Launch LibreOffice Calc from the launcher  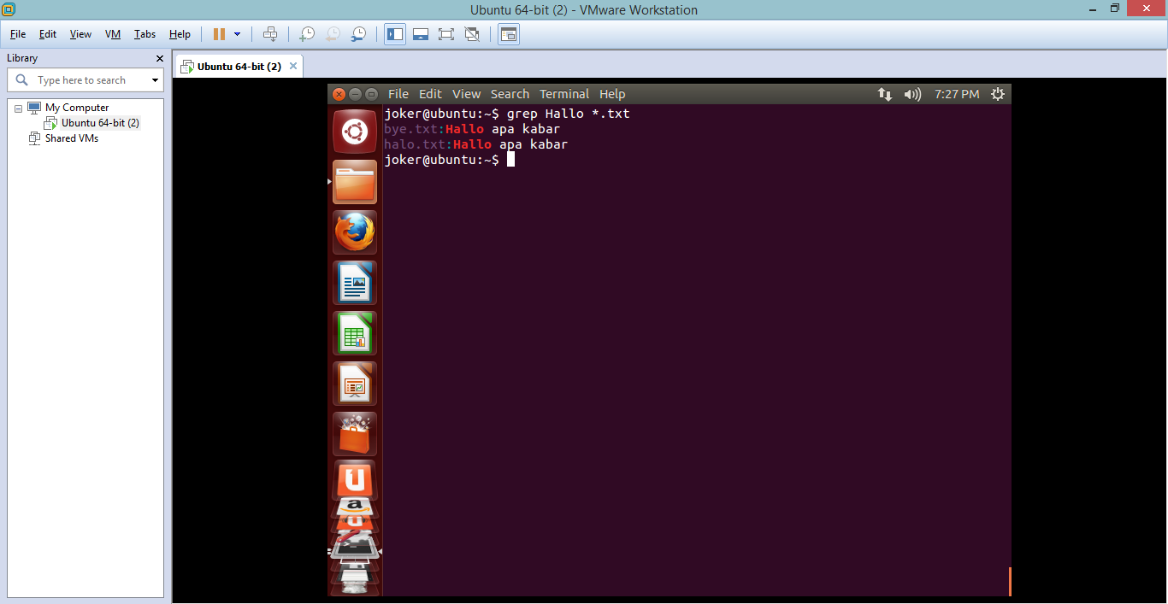355,333
